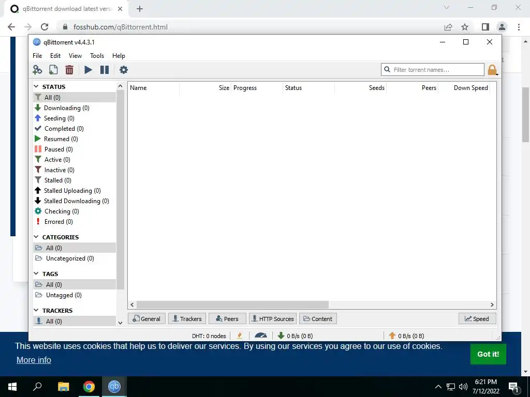Click the Resume play toolbar icon
Image resolution: width=530 pixels, height=397 pixels.
tap(88, 70)
